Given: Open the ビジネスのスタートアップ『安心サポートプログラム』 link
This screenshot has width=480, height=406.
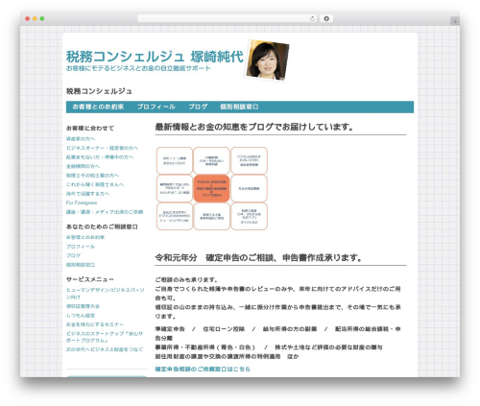Looking at the screenshot, I should pyautogui.click(x=105, y=337).
